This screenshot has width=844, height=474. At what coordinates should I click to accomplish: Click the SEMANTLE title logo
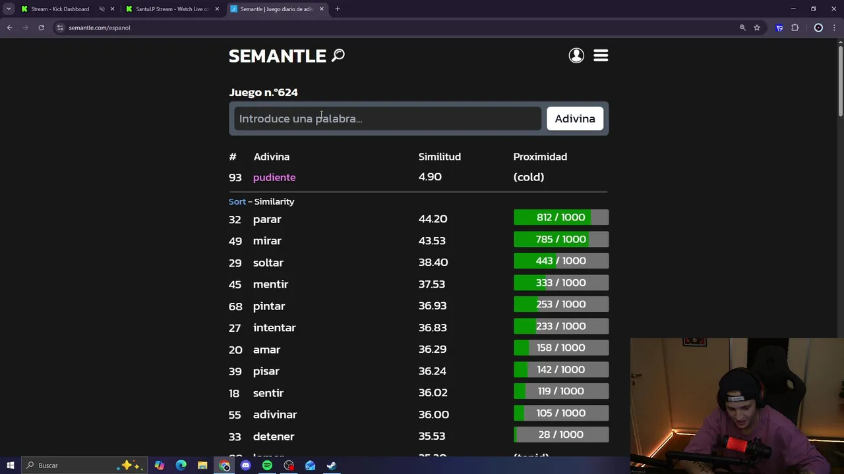pyautogui.click(x=278, y=56)
